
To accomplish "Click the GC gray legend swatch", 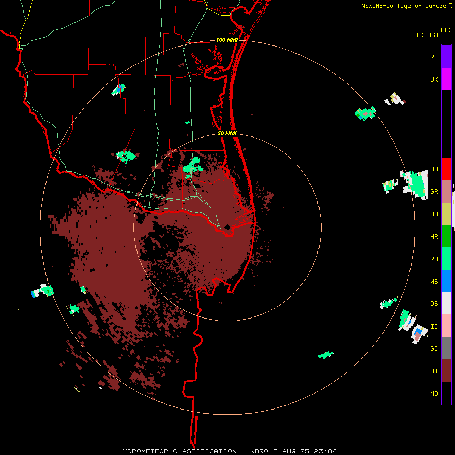I will pyautogui.click(x=446, y=348).
